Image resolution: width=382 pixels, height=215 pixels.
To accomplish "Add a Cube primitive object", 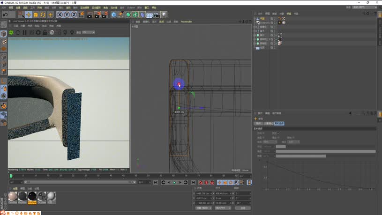I will pos(114,15).
